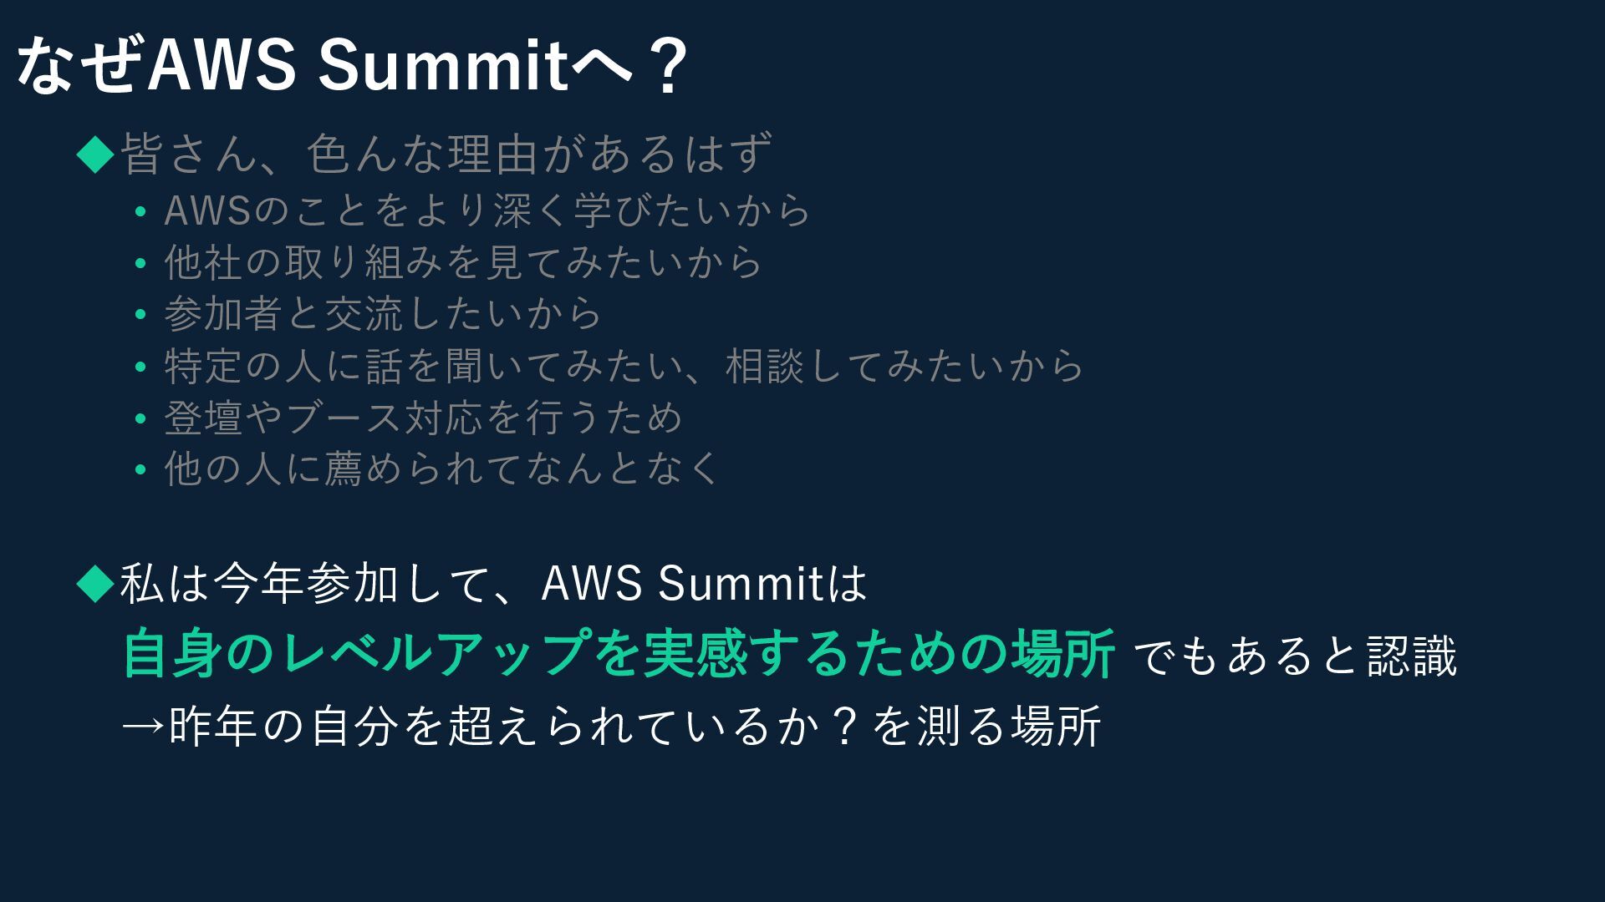Click the text 相談してみたいから
The height and width of the screenshot is (902, 1605).
pos(904,366)
